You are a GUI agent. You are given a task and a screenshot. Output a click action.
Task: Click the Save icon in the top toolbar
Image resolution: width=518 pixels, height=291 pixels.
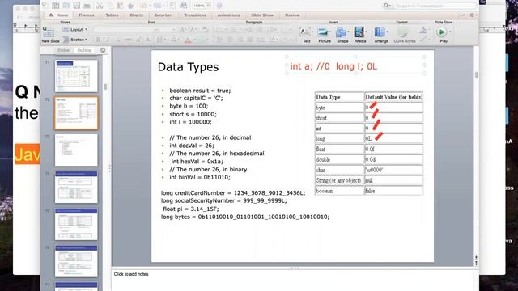[77, 6]
